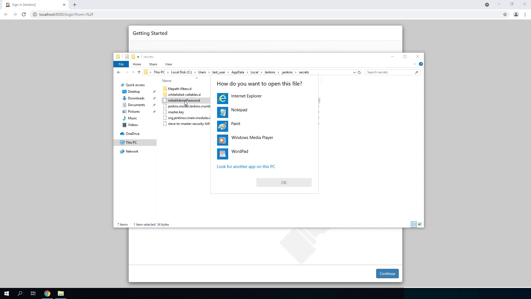The width and height of the screenshot is (531, 299).
Task: Open recent locations dropdown arrow
Action: click(x=133, y=72)
